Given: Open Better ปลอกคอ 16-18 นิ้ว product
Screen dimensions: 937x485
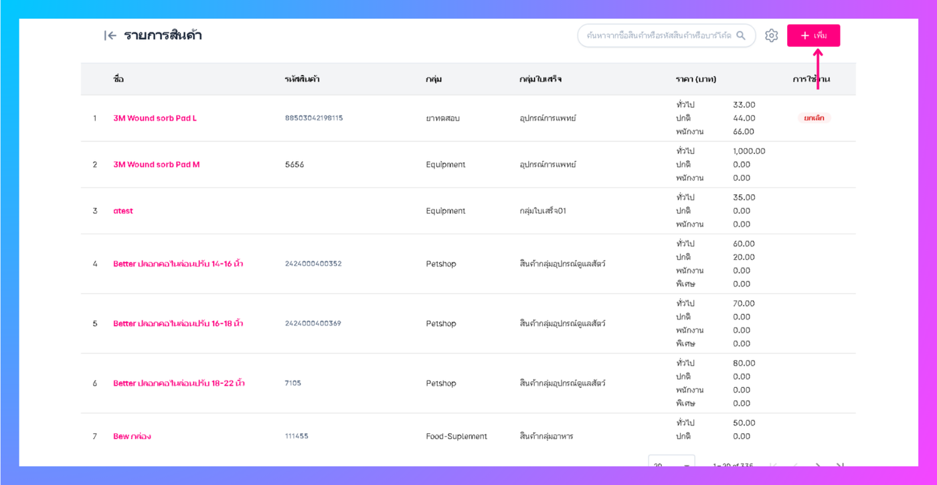Looking at the screenshot, I should point(178,323).
